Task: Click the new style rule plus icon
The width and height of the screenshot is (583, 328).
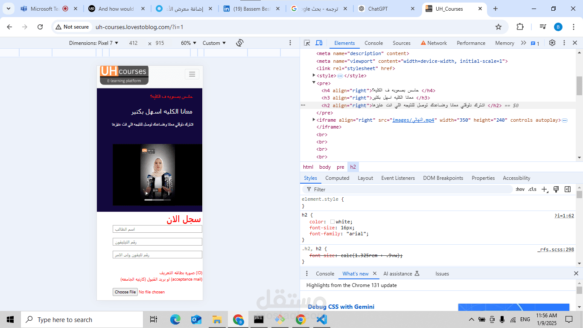Action: 544,189
